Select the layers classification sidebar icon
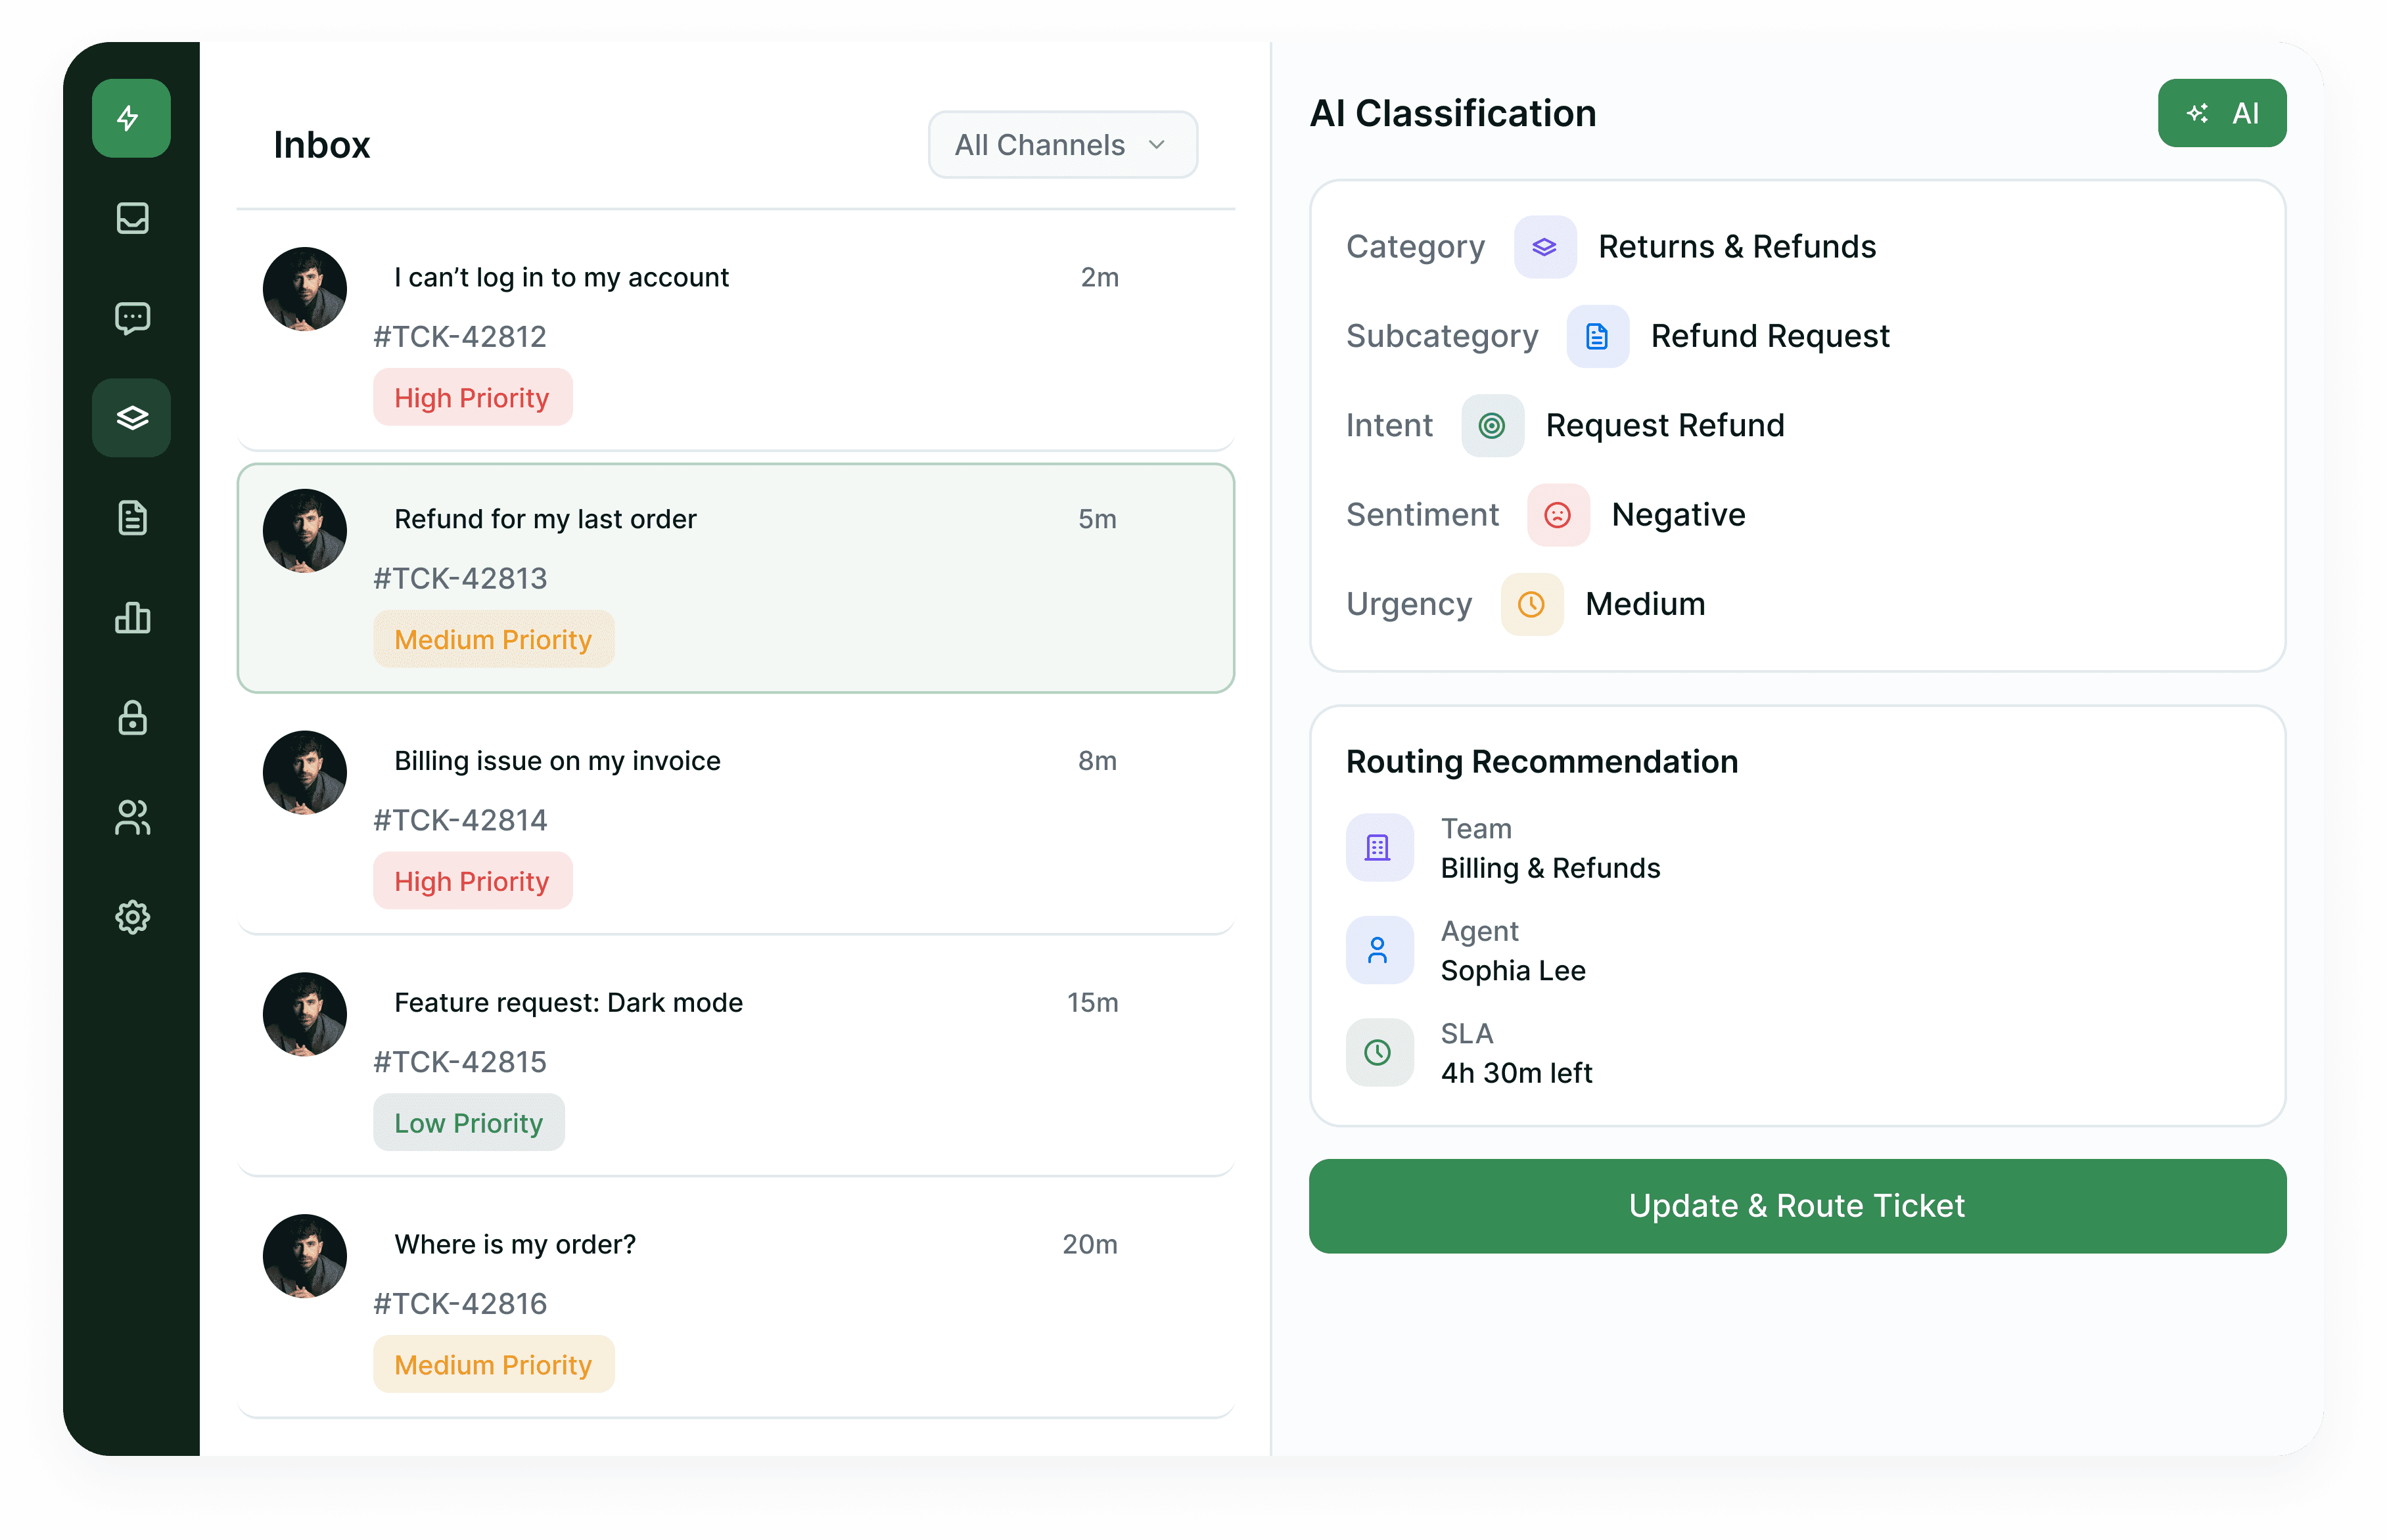The height and width of the screenshot is (1540, 2387). point(131,418)
